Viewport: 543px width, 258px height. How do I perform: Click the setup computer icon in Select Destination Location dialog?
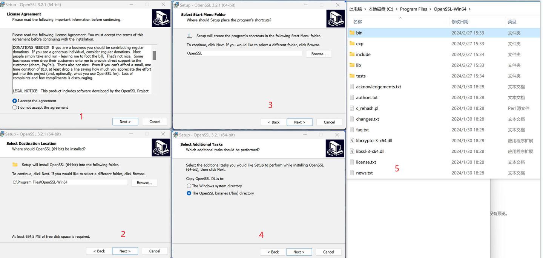[x=161, y=147]
